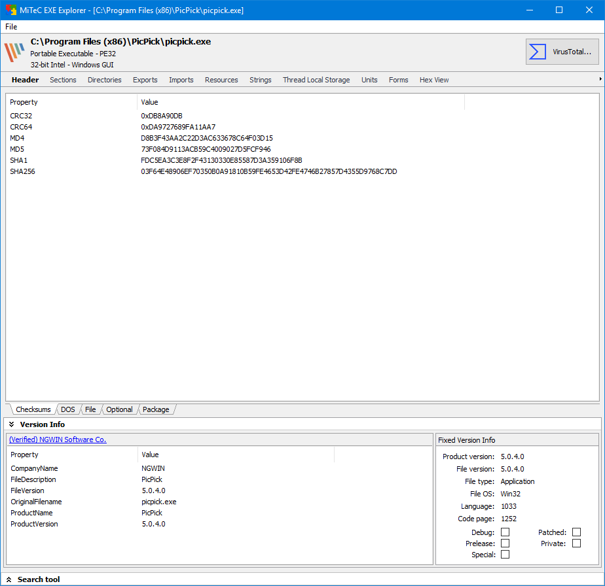Image resolution: width=605 pixels, height=586 pixels.
Task: Select the DOS bottom tab
Action: click(68, 409)
